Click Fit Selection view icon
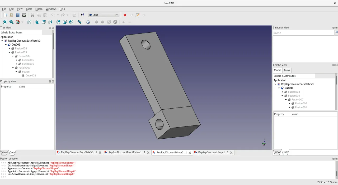Image resolution: width=338 pixels, height=185 pixels. tap(11, 22)
